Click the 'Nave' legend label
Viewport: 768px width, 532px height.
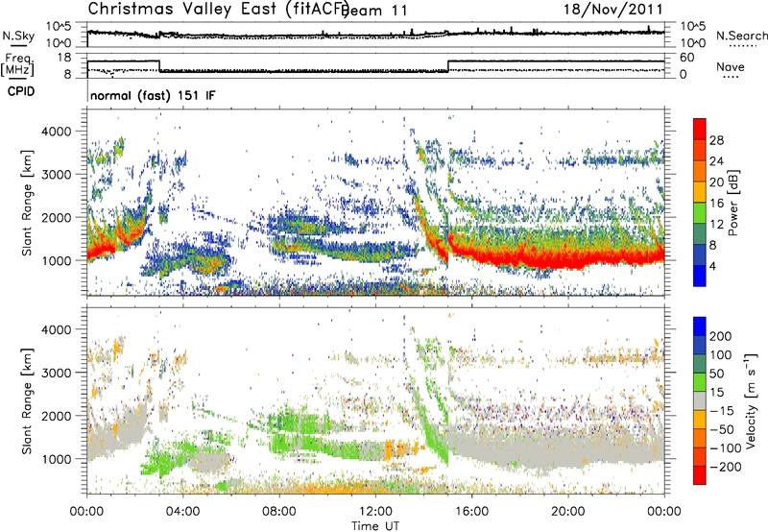tap(731, 66)
